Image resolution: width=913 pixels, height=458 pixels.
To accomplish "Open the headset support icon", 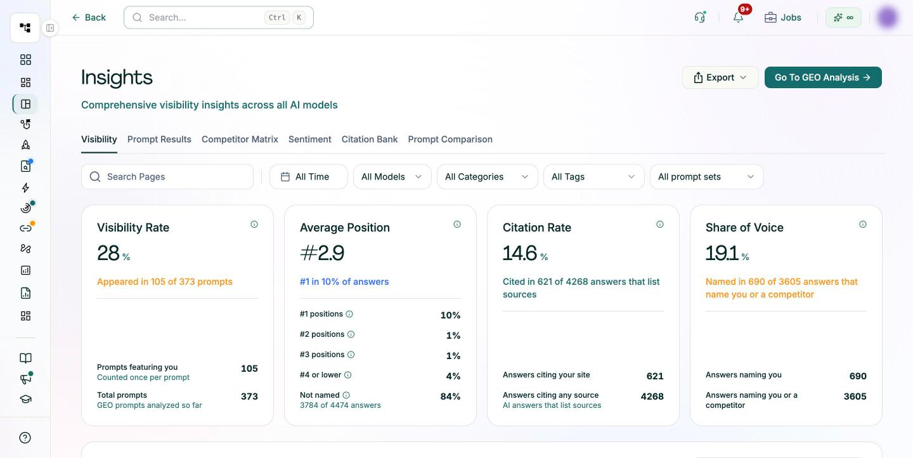I will pyautogui.click(x=700, y=17).
